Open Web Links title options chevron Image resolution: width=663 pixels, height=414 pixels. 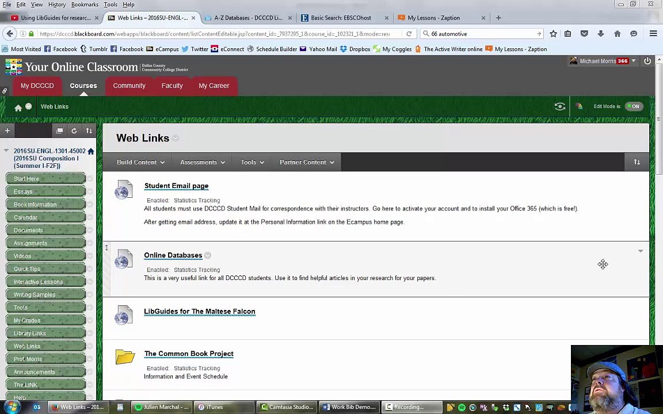coord(176,138)
